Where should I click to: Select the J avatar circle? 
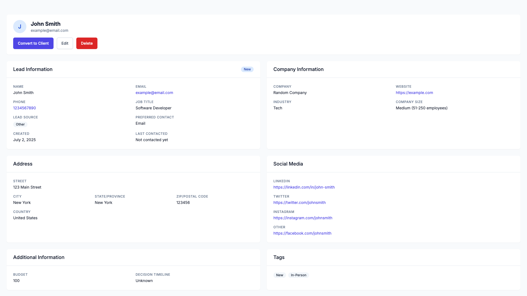click(x=20, y=27)
